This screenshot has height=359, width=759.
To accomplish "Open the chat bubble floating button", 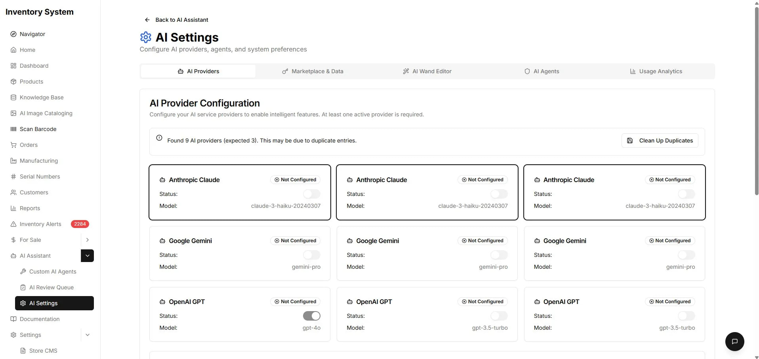I will 734,342.
